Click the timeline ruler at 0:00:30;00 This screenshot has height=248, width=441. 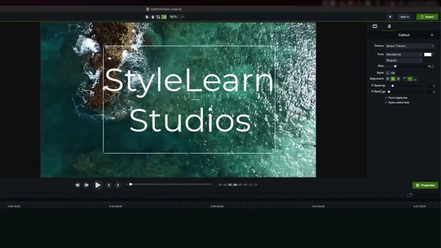[x=116, y=206]
